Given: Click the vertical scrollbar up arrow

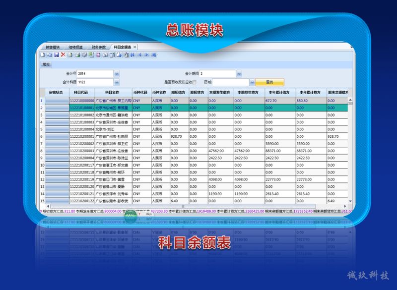Looking at the screenshot, I should 350,100.
